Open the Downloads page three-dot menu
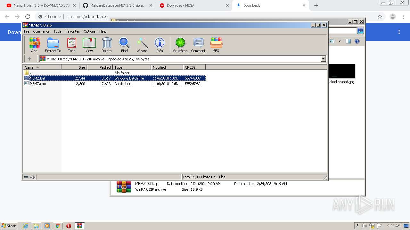 (399, 32)
